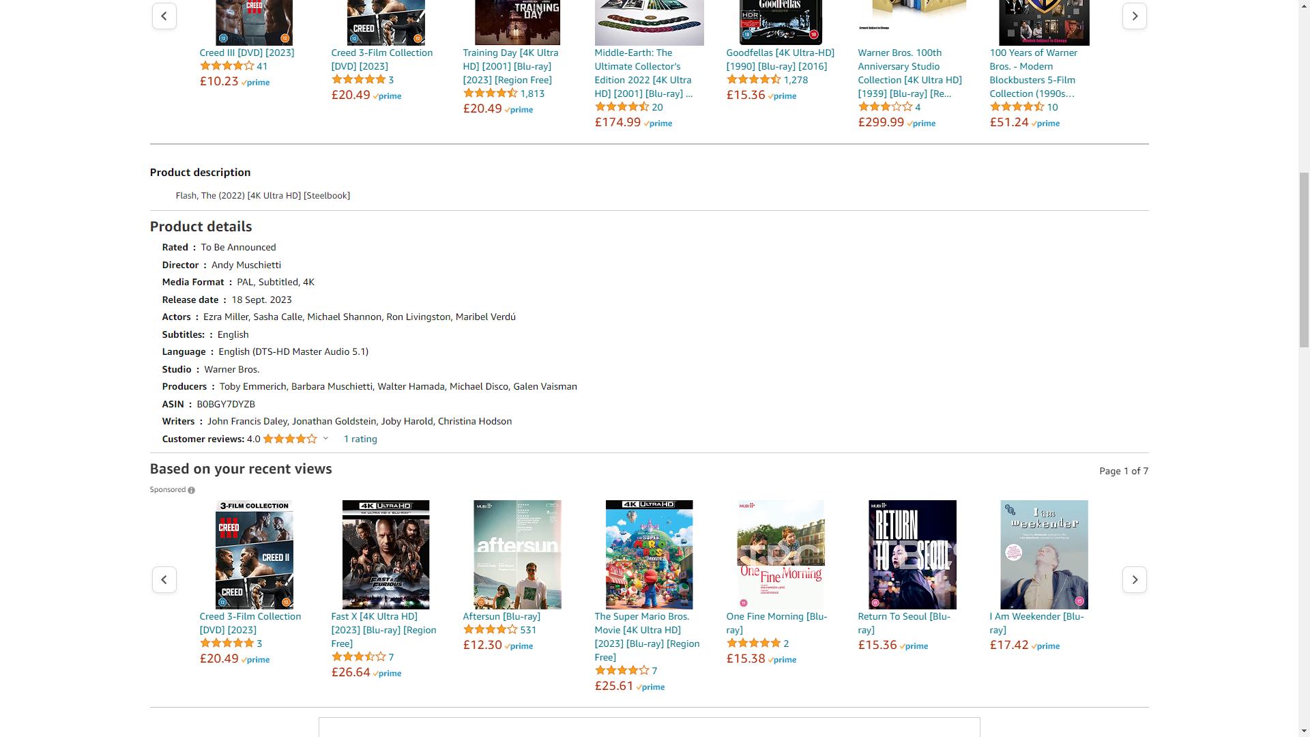Click the £15.36 Return To Seoul price
This screenshot has width=1310, height=737.
point(877,645)
